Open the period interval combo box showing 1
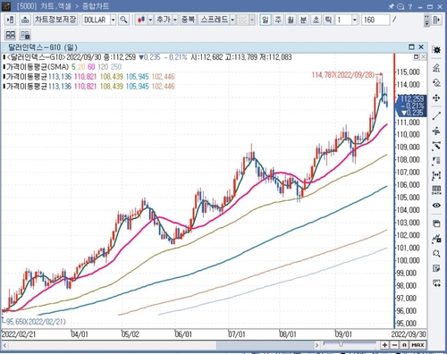Image resolution: width=447 pixels, height=354 pixels. 346,20
